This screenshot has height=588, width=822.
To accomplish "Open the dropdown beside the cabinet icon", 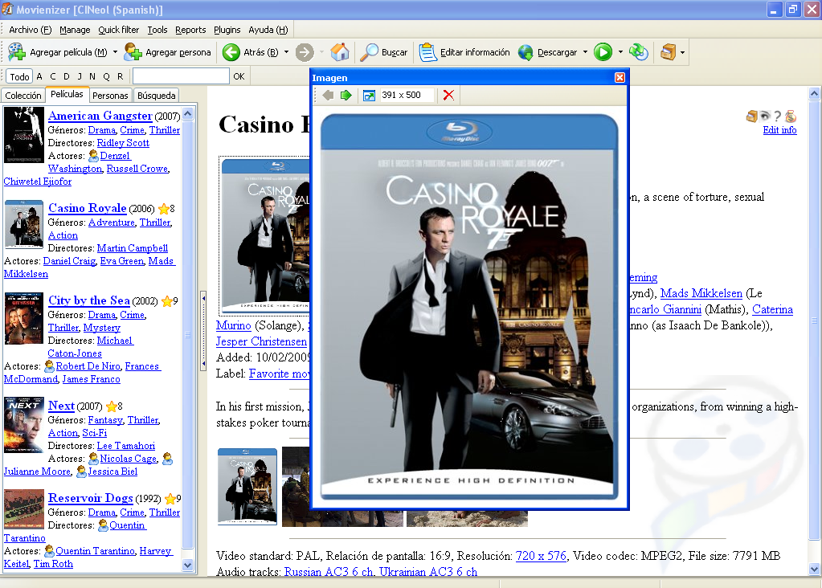I will (x=682, y=52).
